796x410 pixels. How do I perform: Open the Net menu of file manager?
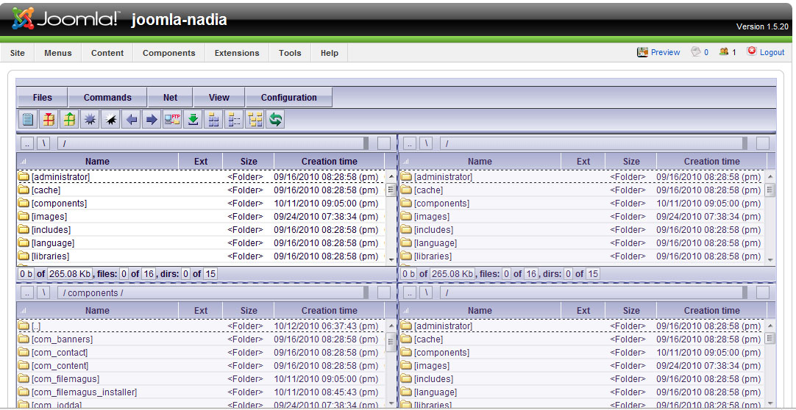171,97
